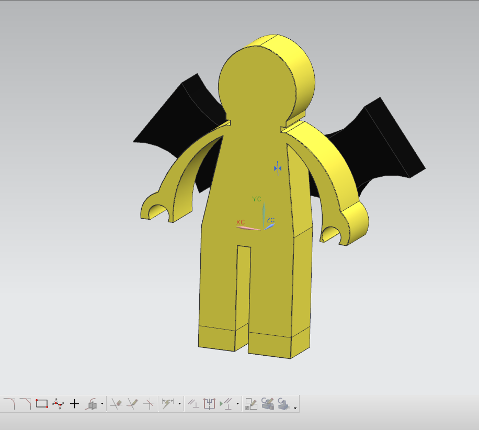This screenshot has height=430, width=479.
Task: Click the gears-with-pencil-and-lock icon
Action: (x=268, y=404)
